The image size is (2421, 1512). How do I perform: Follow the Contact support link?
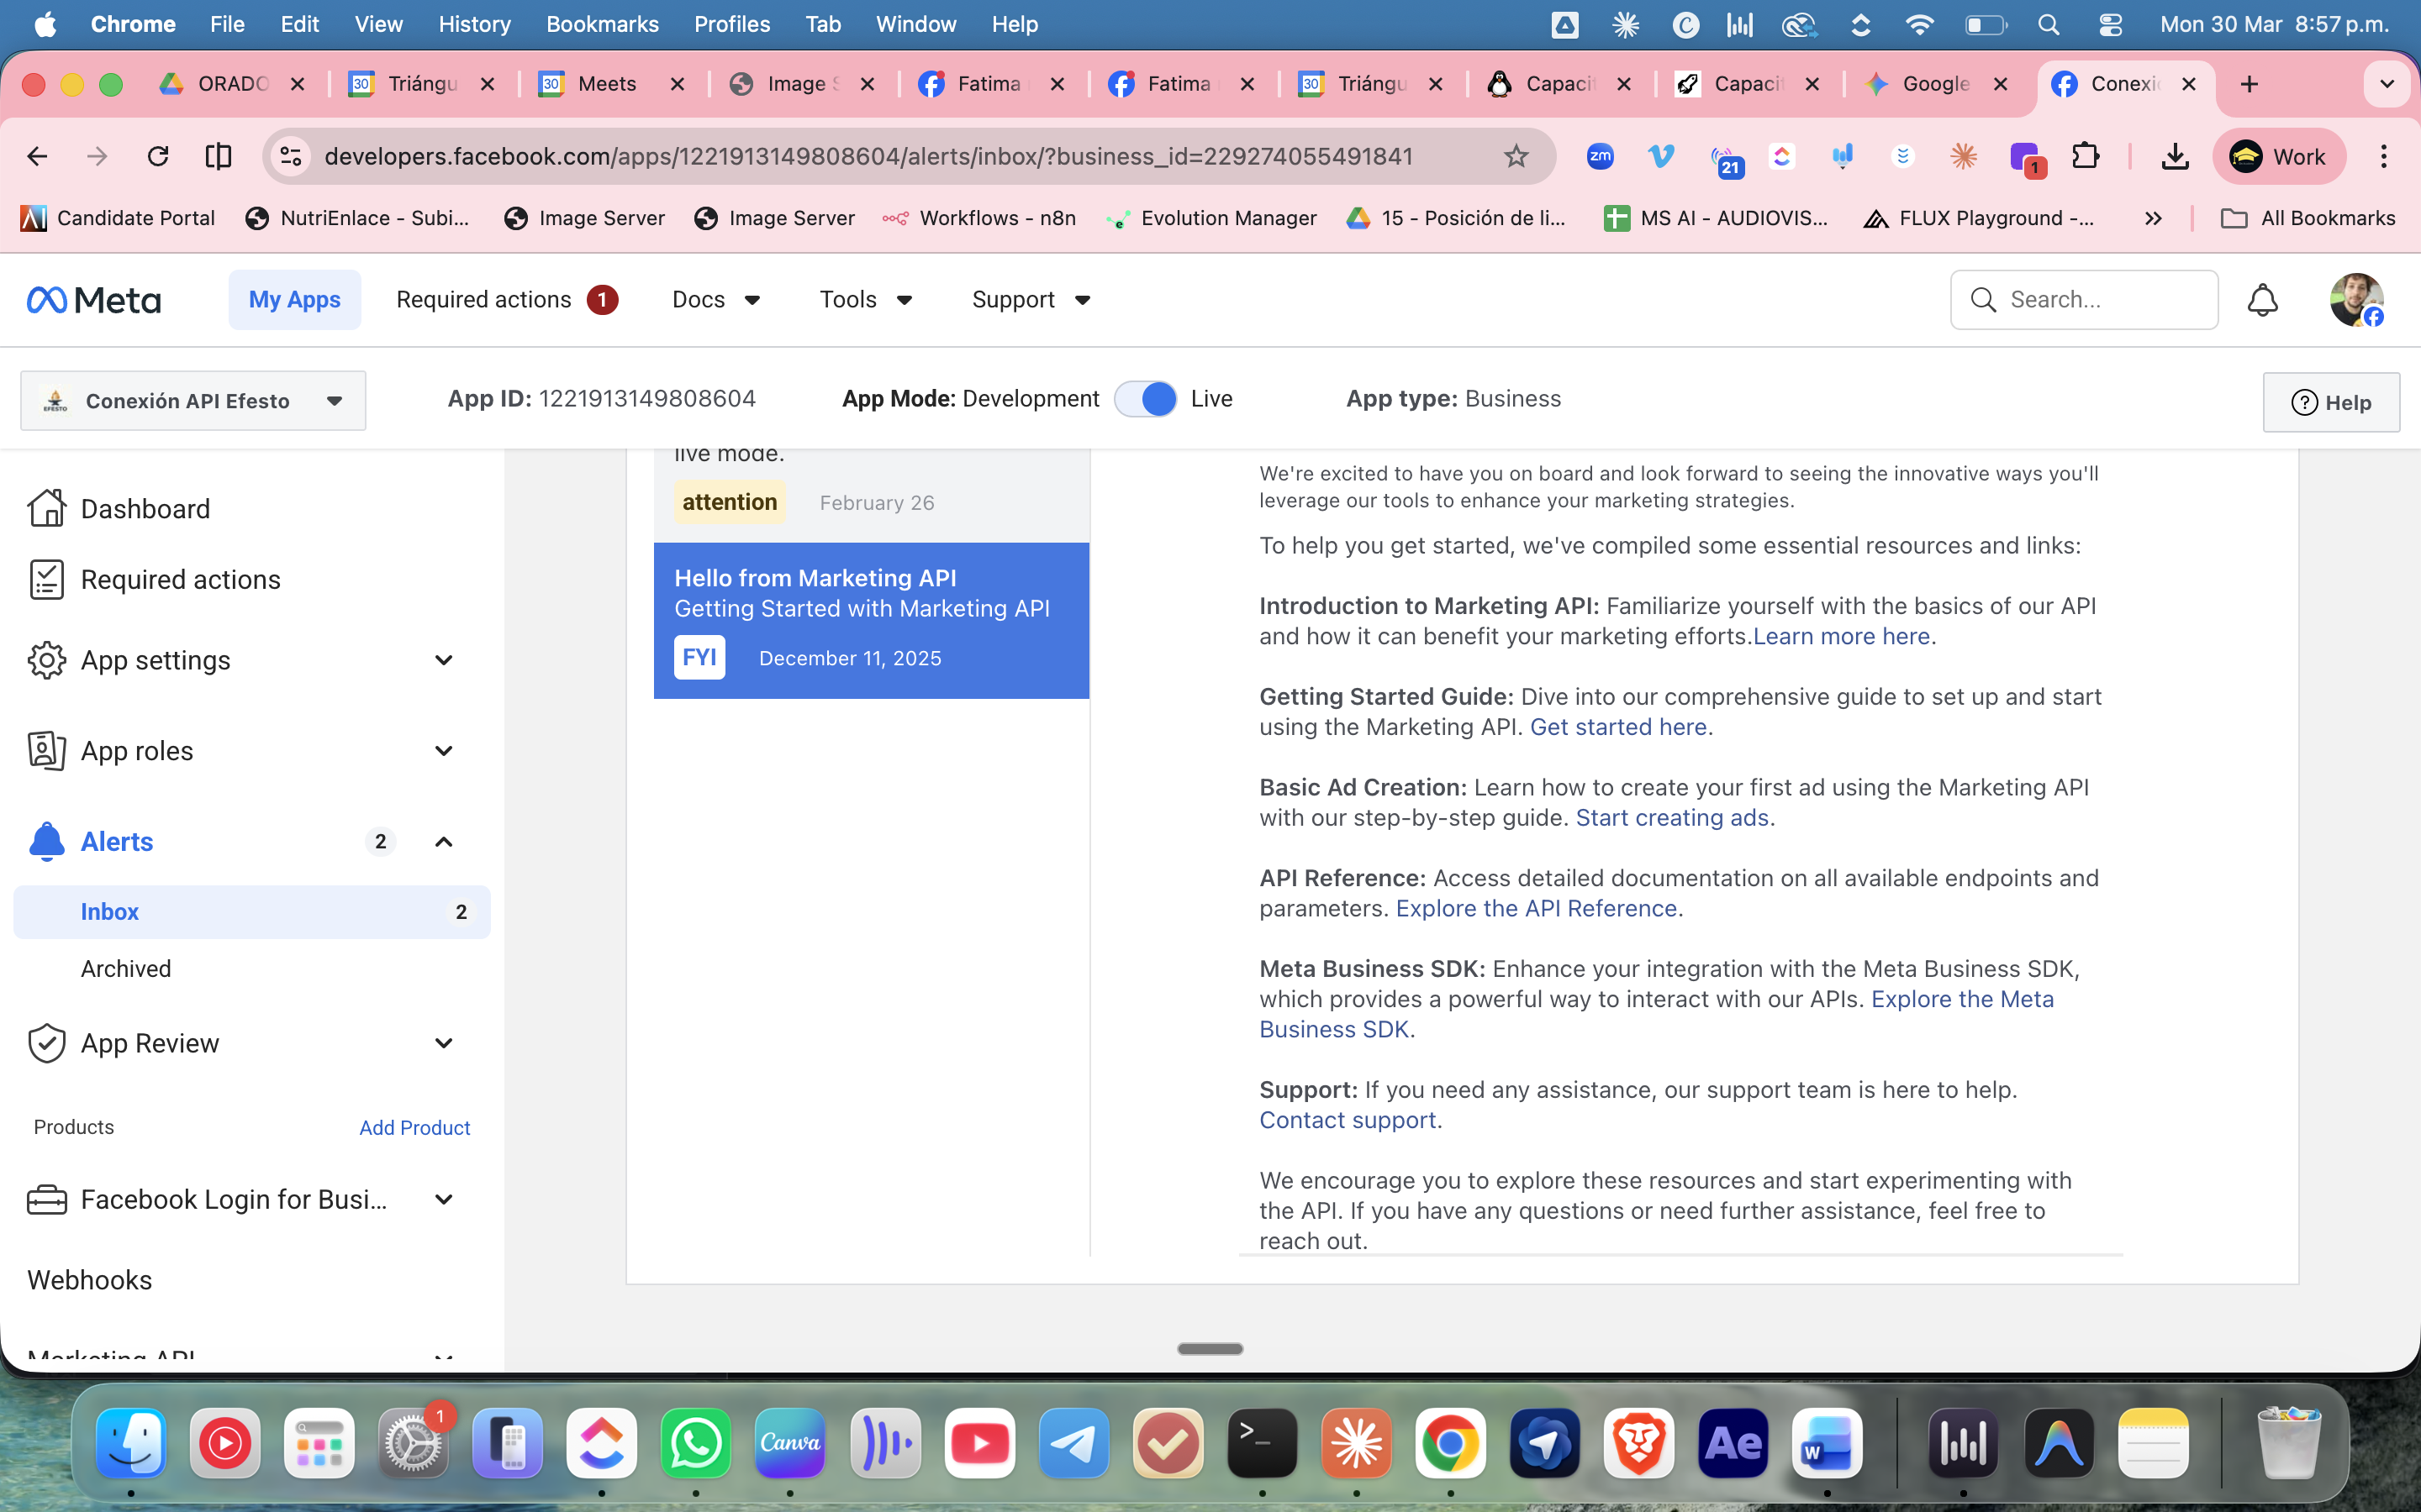[1347, 1120]
